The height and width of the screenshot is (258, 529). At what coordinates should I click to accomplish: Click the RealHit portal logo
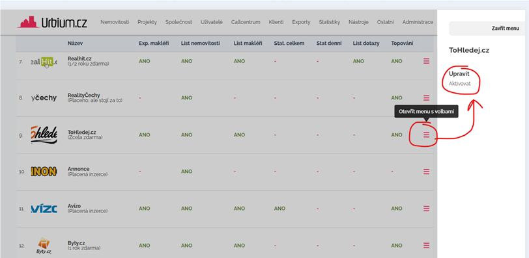pyautogui.click(x=44, y=62)
